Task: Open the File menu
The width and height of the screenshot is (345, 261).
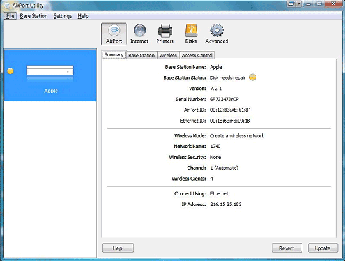Action: click(x=10, y=16)
